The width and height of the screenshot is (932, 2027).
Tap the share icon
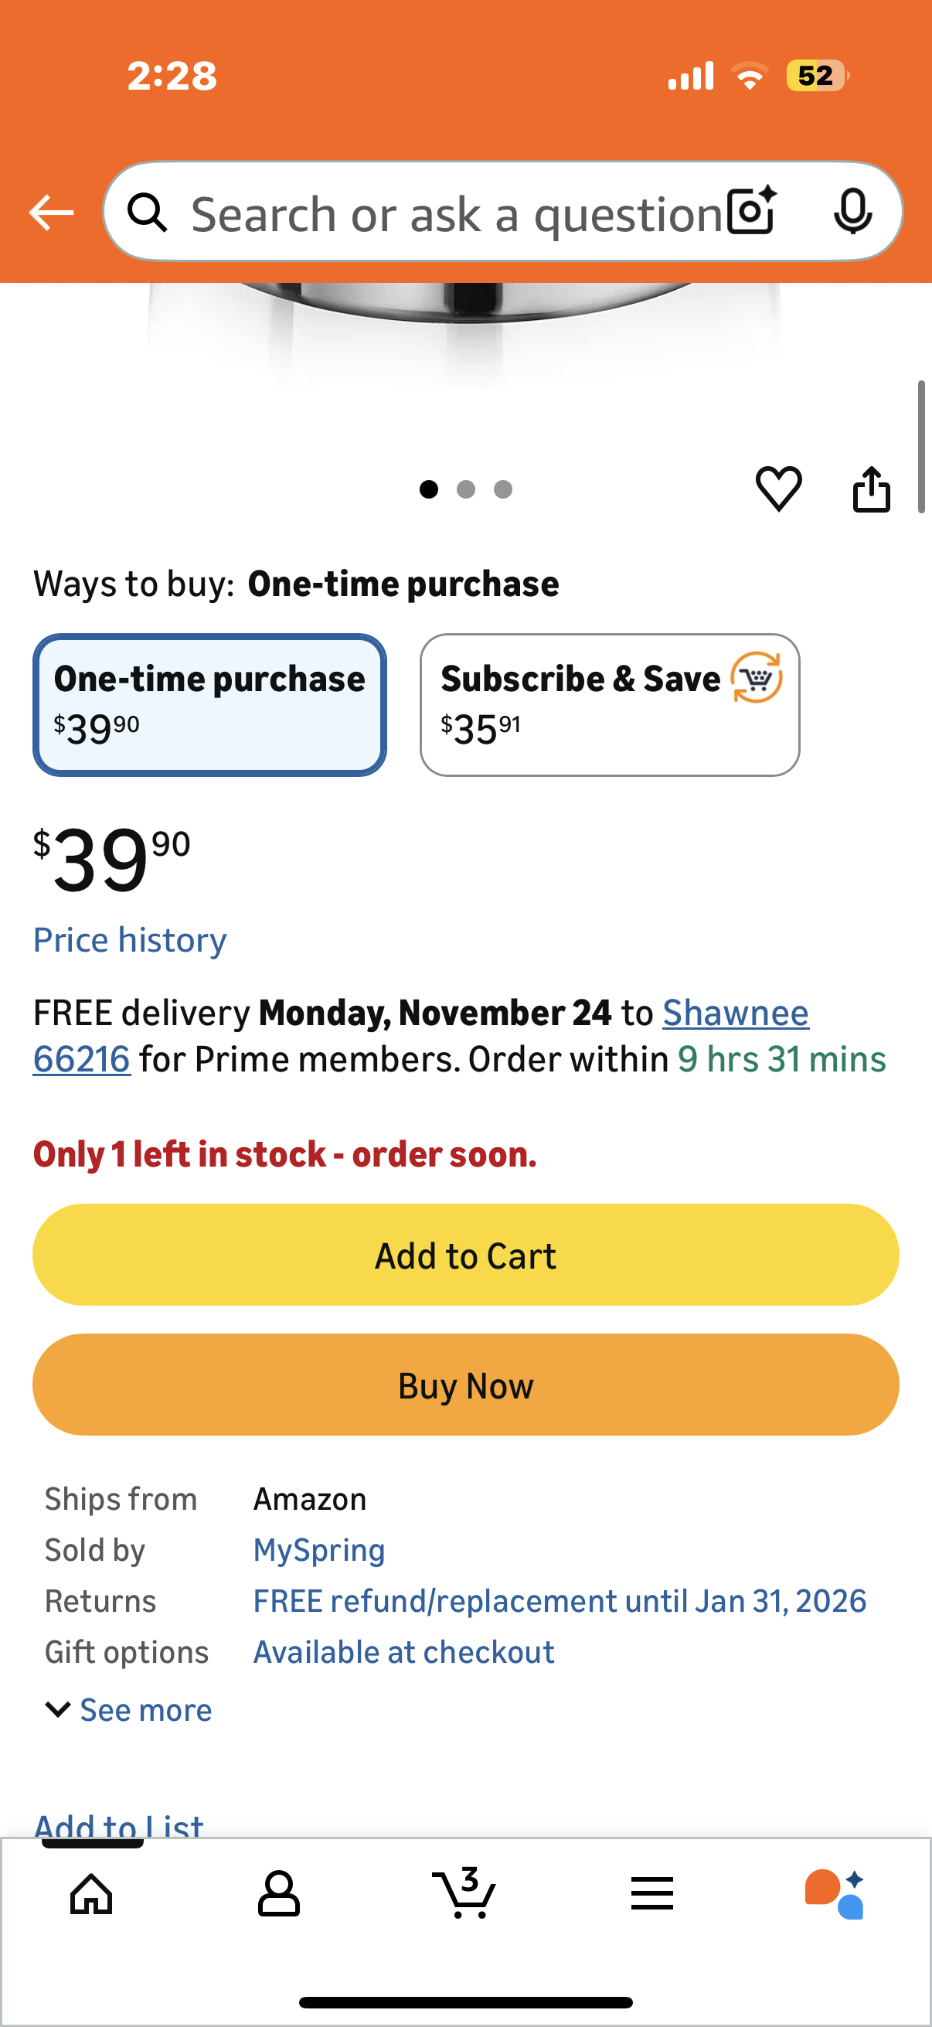tap(872, 489)
